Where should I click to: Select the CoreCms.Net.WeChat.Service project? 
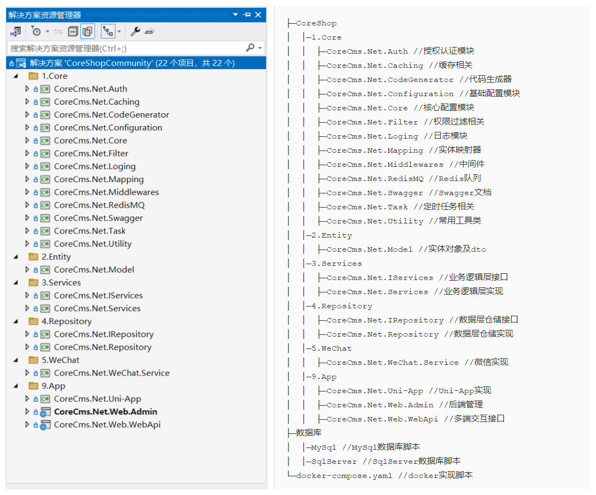(112, 373)
